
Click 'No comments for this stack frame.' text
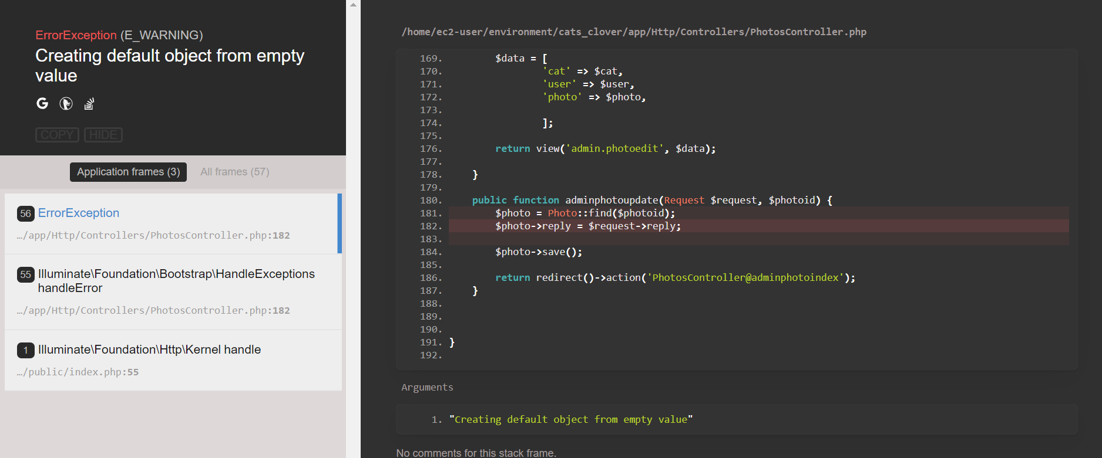[476, 453]
